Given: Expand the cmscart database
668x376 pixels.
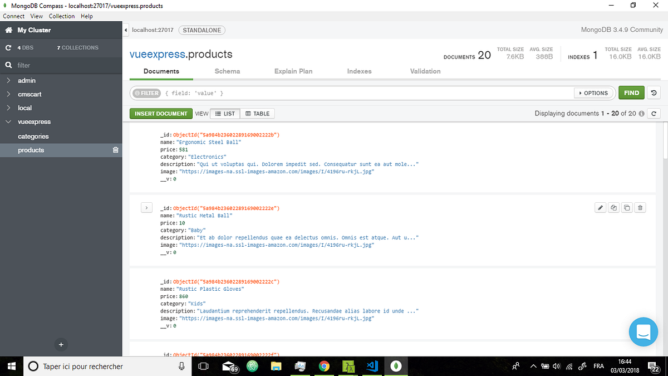Looking at the screenshot, I should (x=8, y=94).
